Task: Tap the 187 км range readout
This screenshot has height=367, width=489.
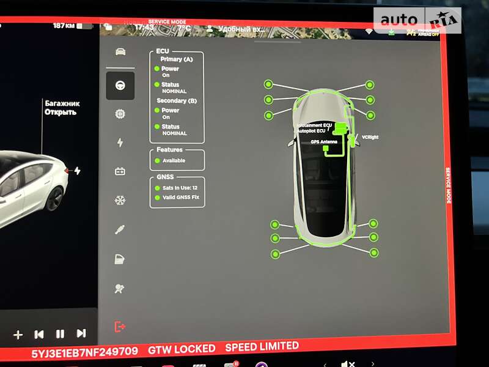Action: pyautogui.click(x=64, y=26)
